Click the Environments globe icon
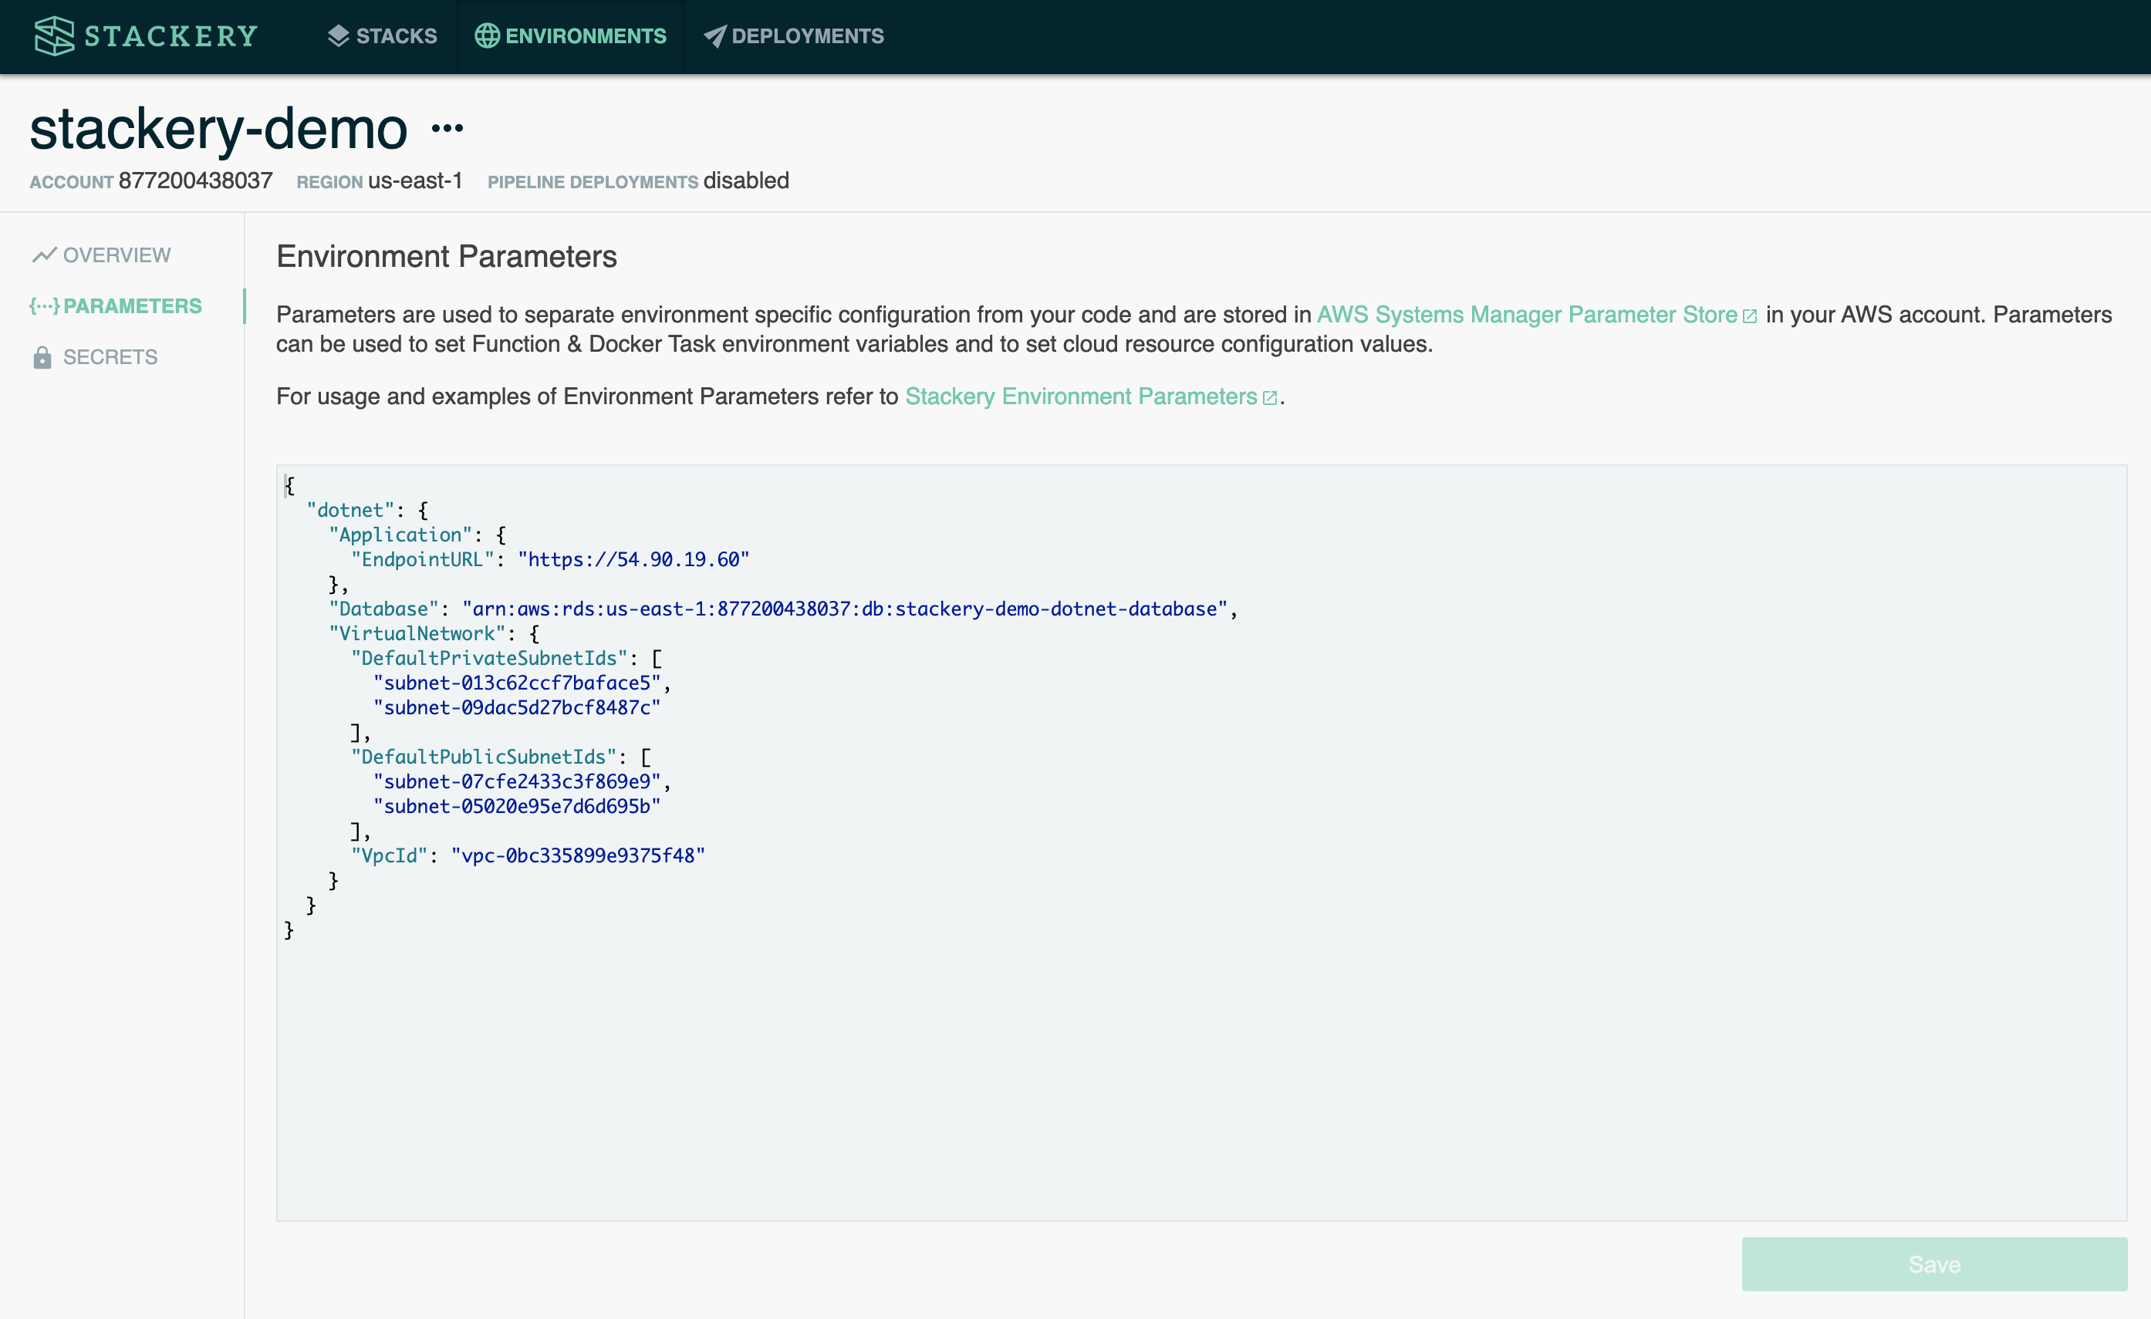The image size is (2151, 1319). point(487,35)
